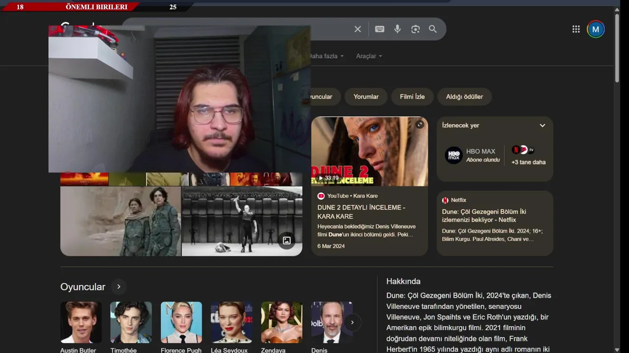The width and height of the screenshot is (629, 353).
Task: Click the scrollbar up arrow
Action: (617, 9)
